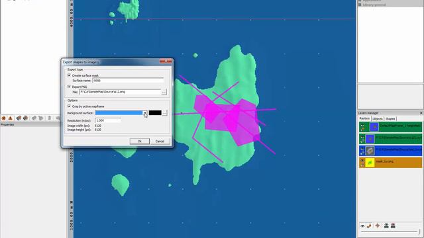Click the Image width value 5120
Viewport: 424px width, 238px height.
coord(98,126)
